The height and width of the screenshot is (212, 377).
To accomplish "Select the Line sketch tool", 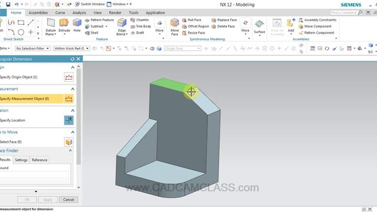I will pos(31,22).
